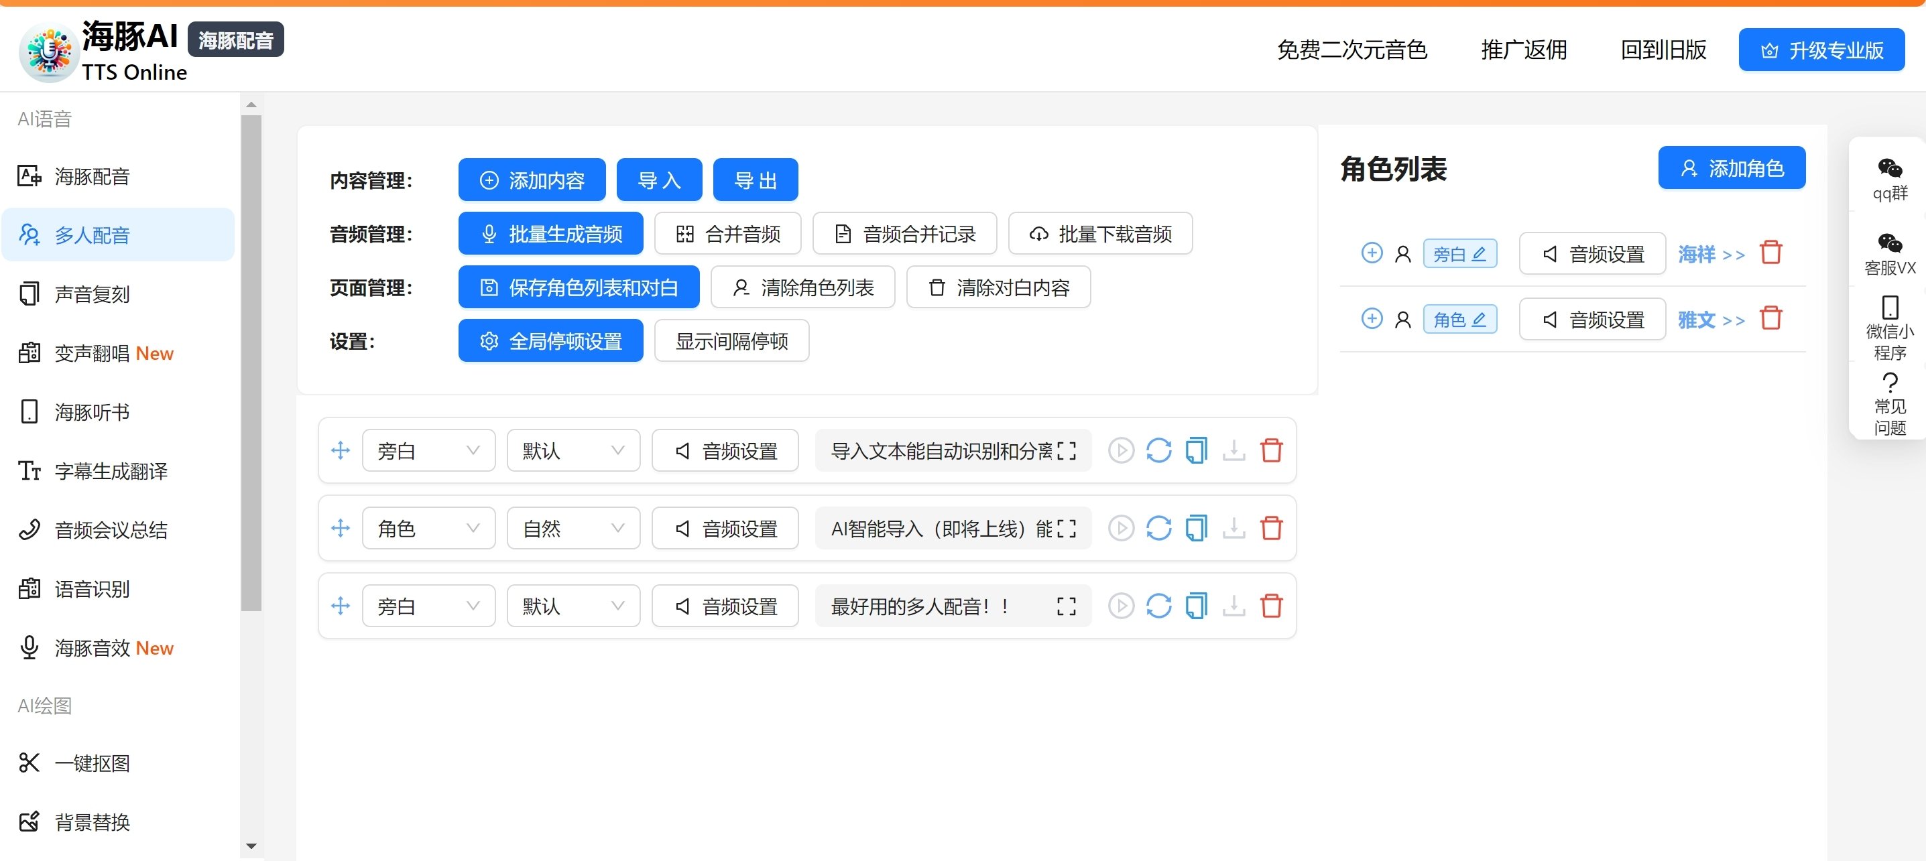Download audio of the 最好用的多人配音 row
This screenshot has height=861, width=1926.
[x=1233, y=606]
